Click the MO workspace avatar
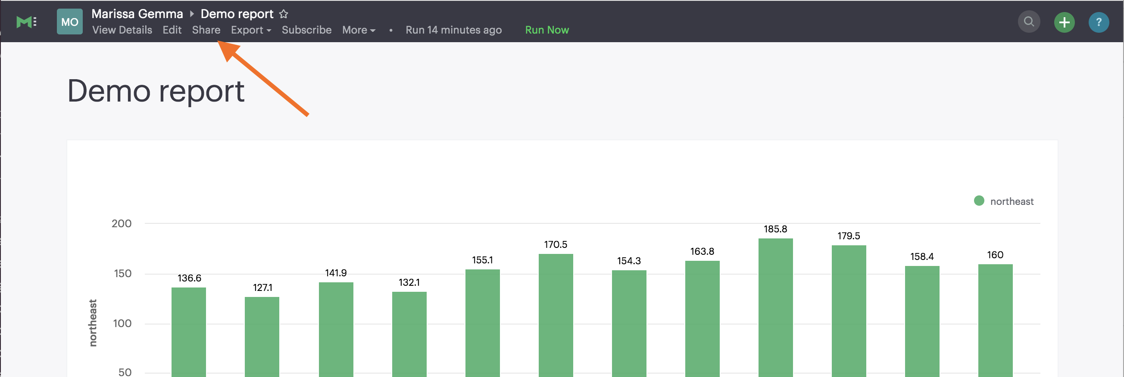 (70, 22)
